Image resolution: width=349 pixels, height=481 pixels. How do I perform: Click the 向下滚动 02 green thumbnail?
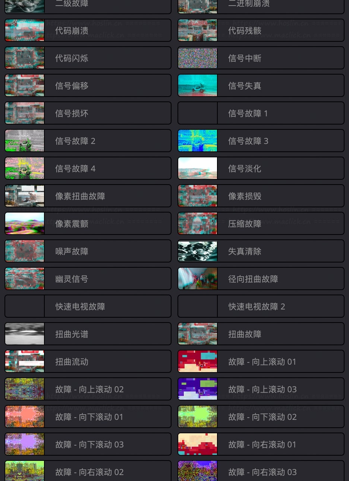point(198,416)
